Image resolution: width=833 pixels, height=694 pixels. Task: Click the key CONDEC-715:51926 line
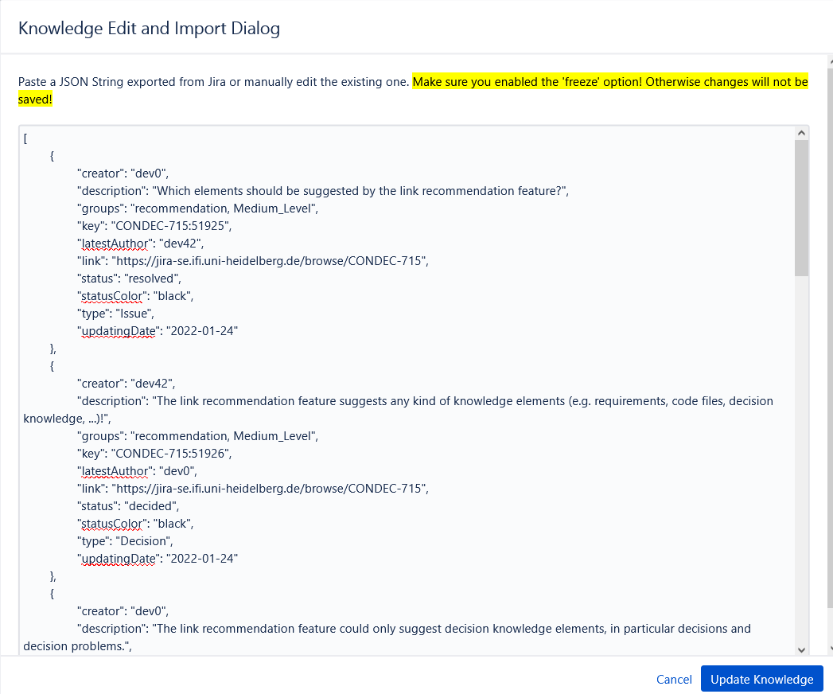point(154,454)
